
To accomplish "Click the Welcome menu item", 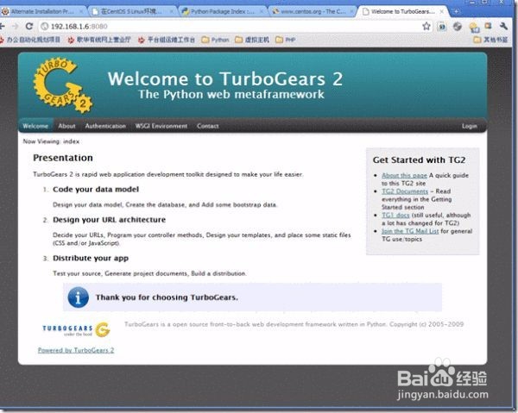I will click(x=35, y=126).
